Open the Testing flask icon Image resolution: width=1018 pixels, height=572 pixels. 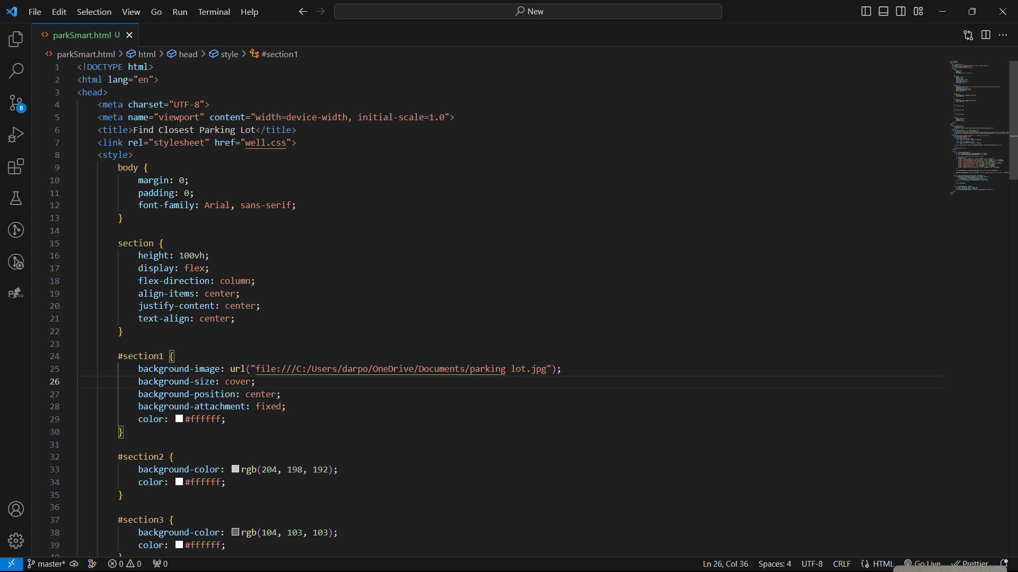pos(16,198)
